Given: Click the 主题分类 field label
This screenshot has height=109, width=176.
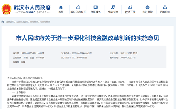Looking at the screenshot, I should click(18, 58).
